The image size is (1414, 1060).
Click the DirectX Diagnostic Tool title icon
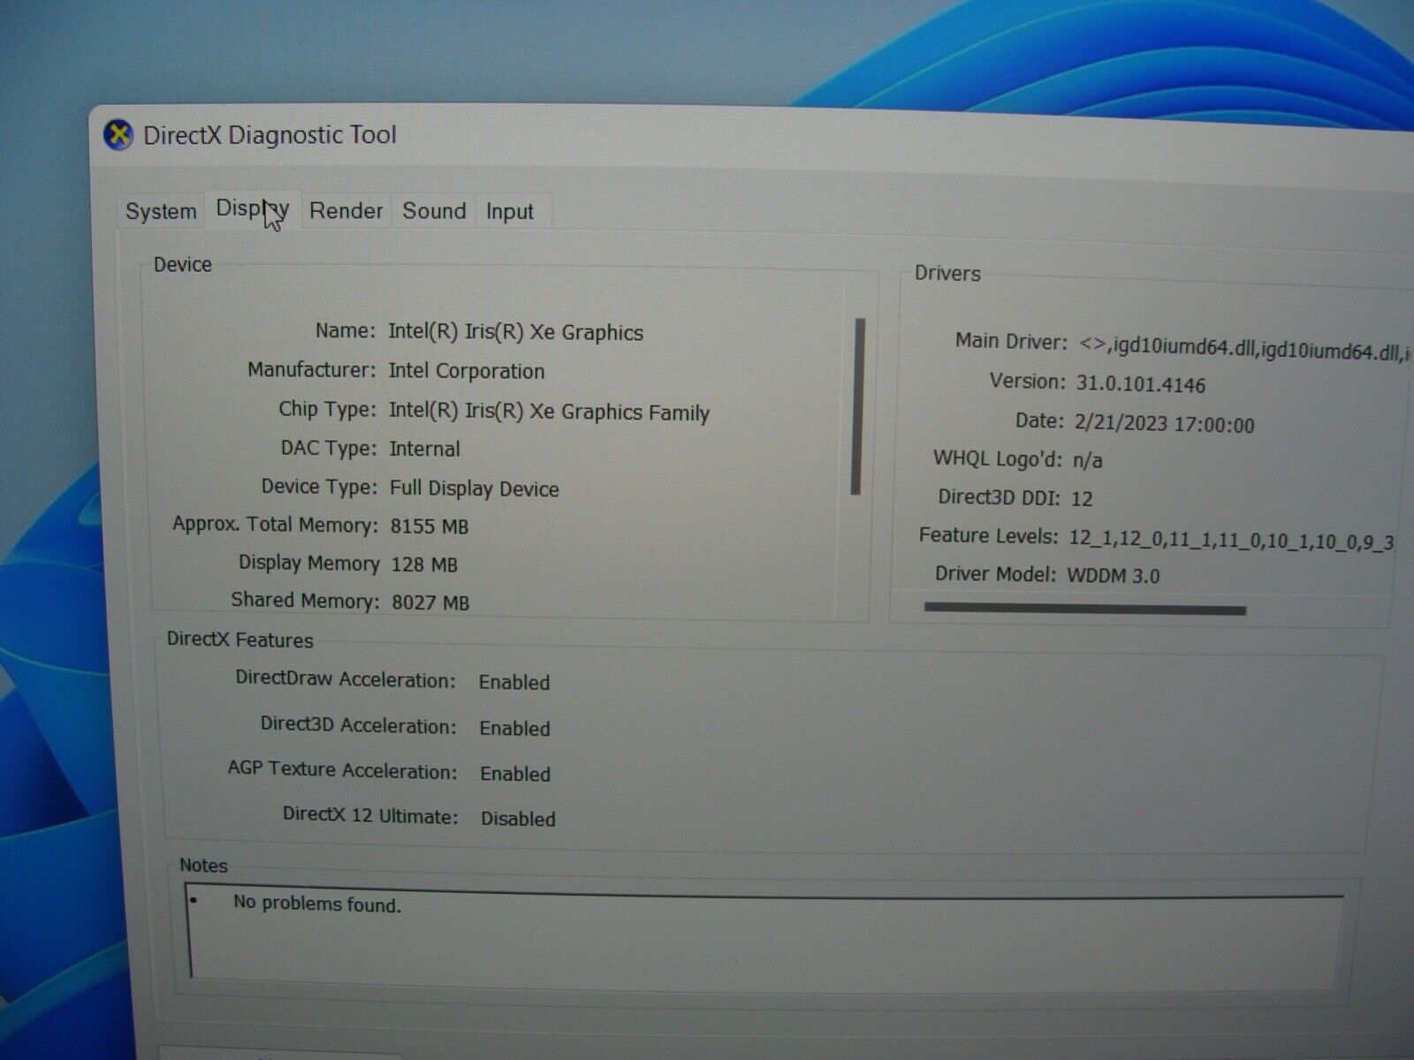pyautogui.click(x=118, y=135)
